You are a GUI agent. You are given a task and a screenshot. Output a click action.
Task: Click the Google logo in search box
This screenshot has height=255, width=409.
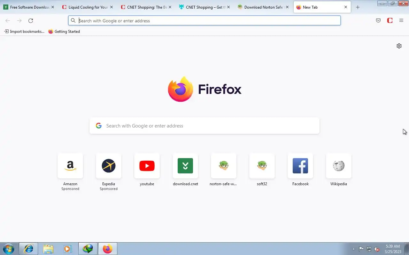99,126
